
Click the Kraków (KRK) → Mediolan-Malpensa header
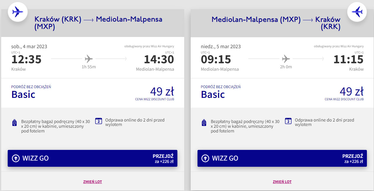tap(98, 23)
